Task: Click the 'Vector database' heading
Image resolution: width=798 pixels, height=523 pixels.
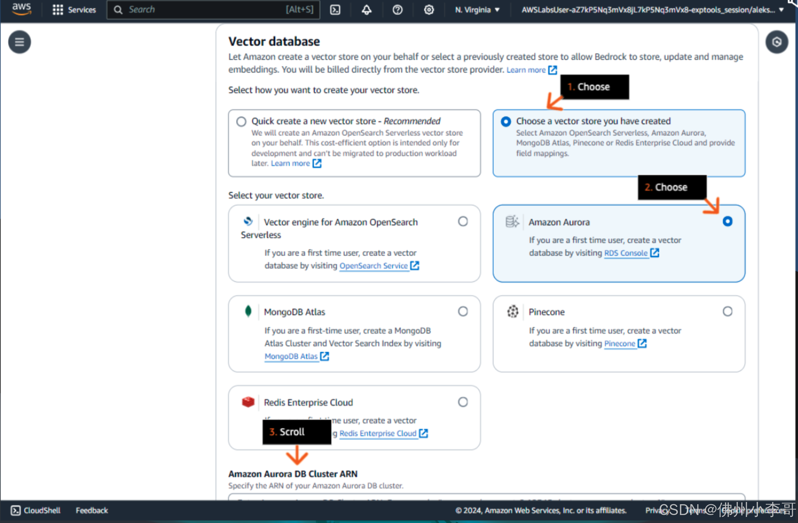Action: point(274,42)
